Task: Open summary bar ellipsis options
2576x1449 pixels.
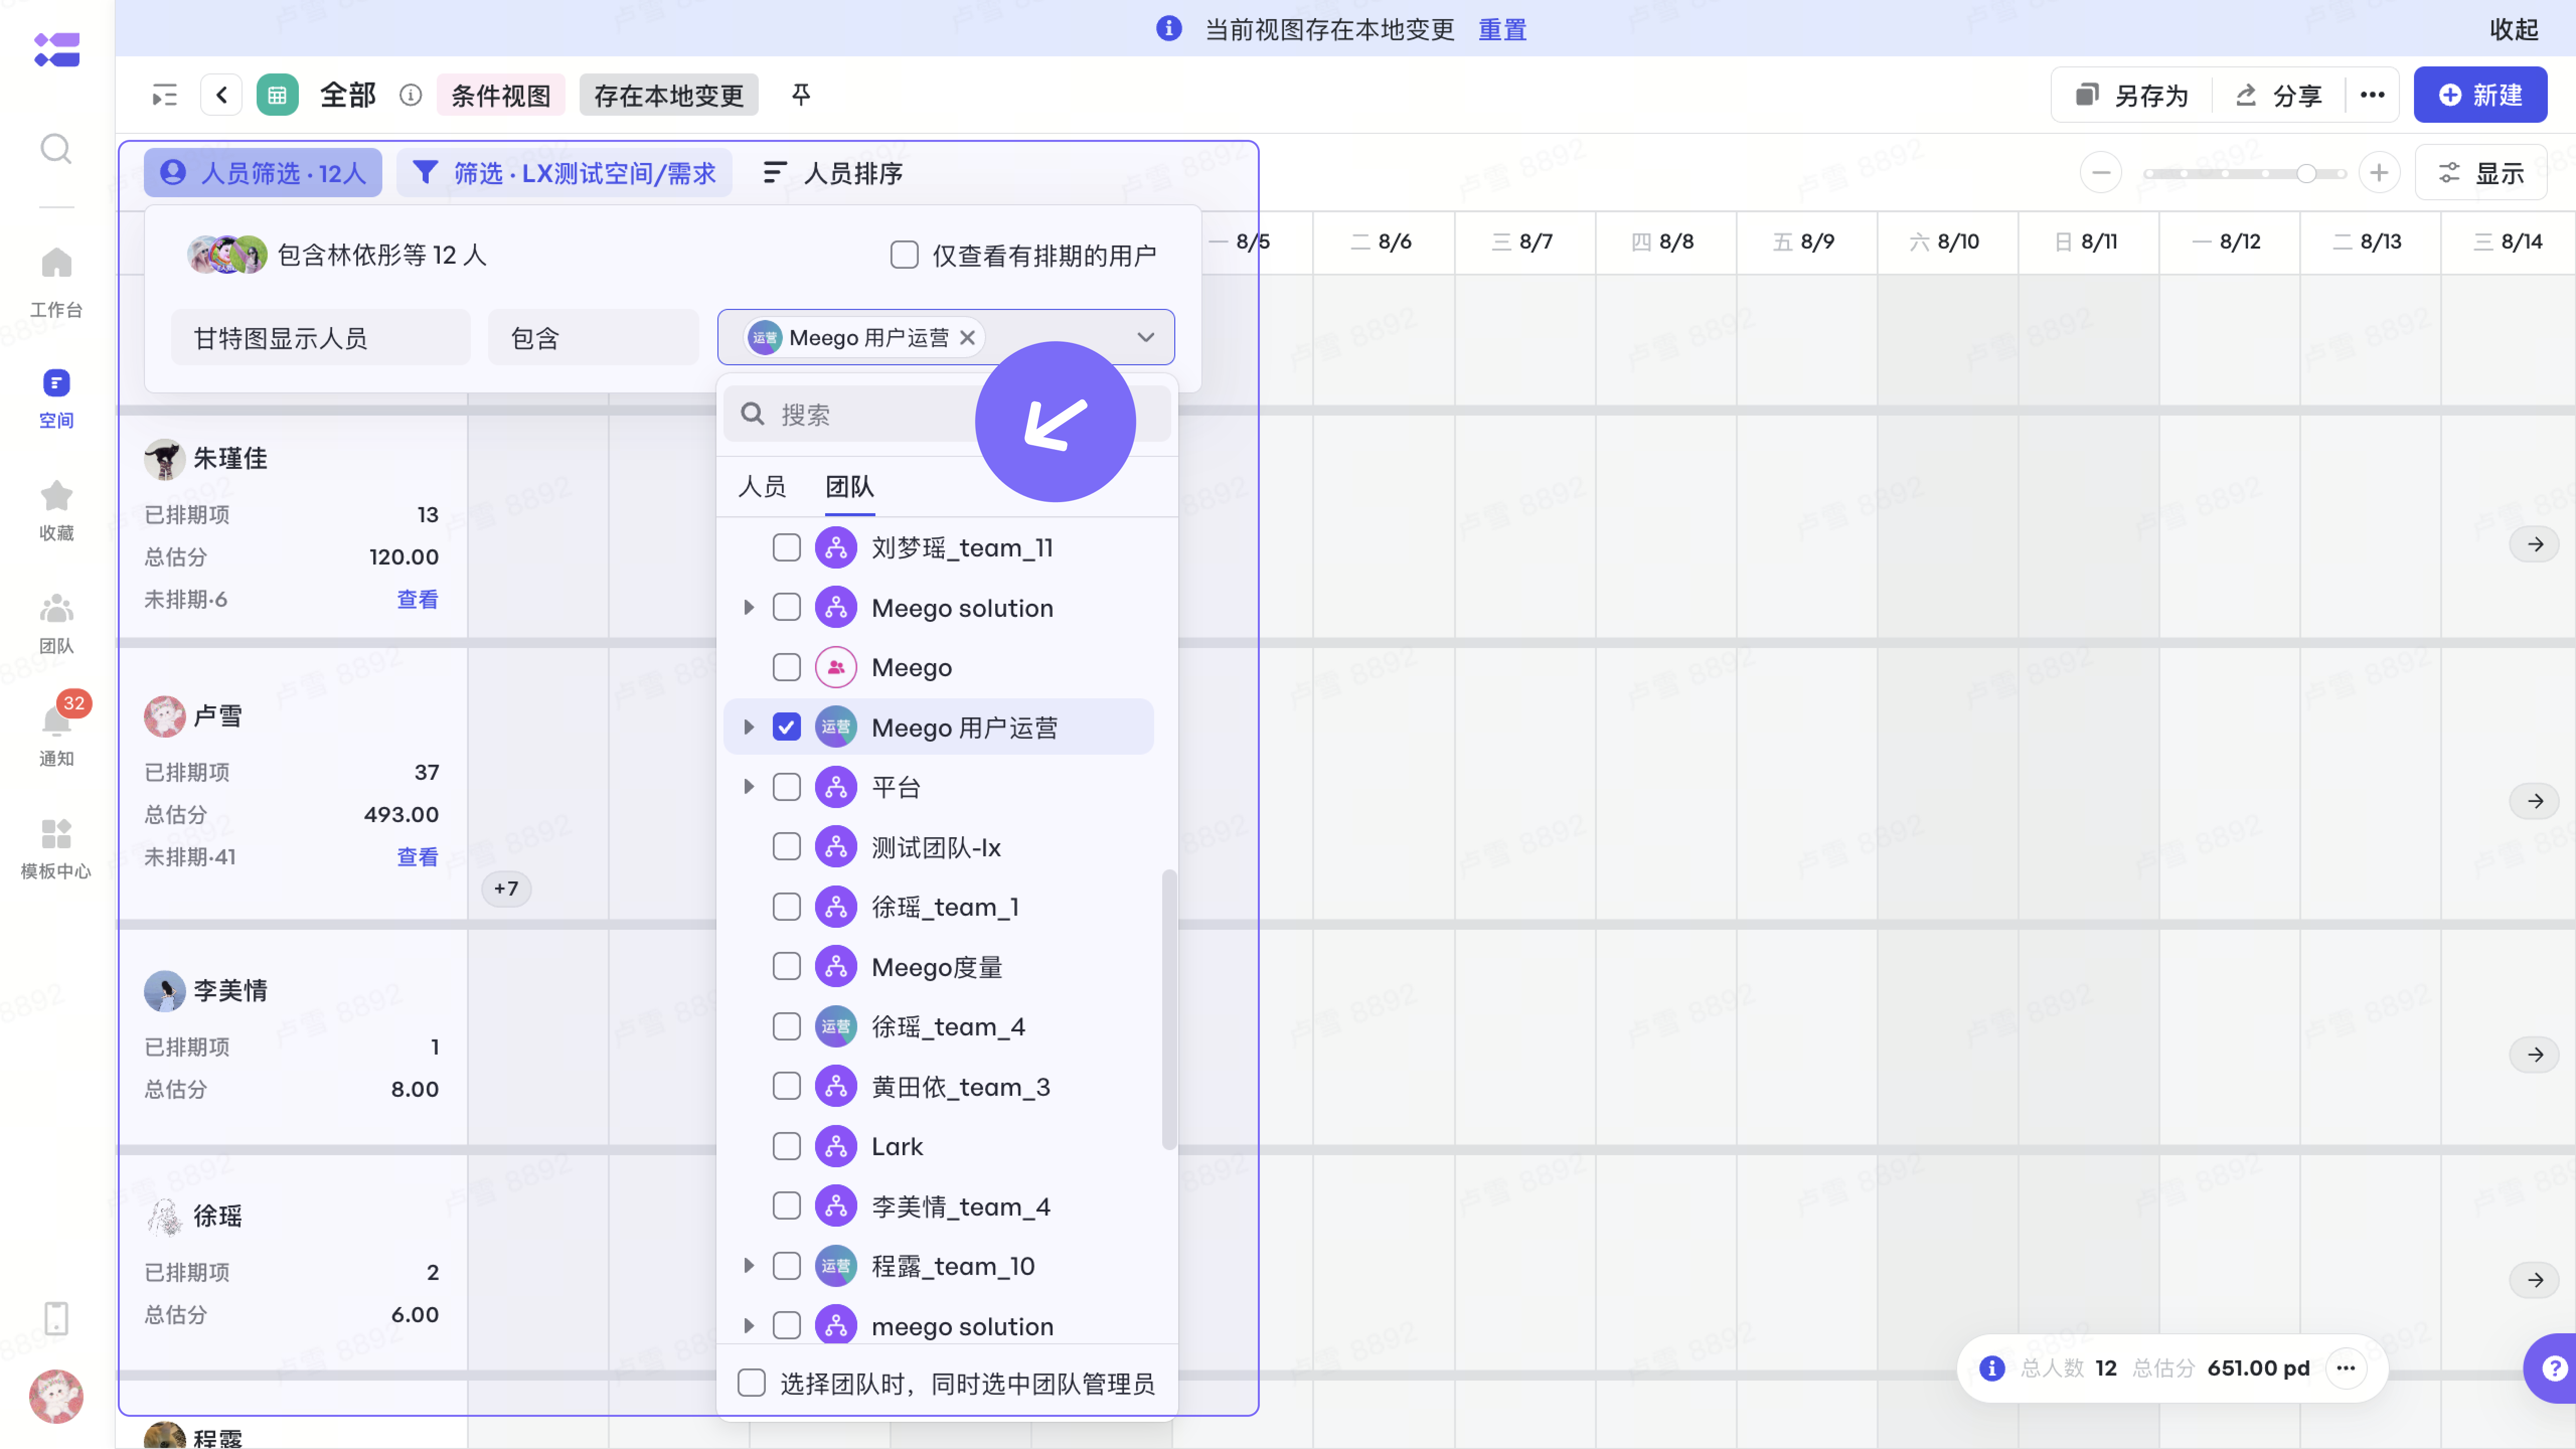Action: point(2345,1368)
